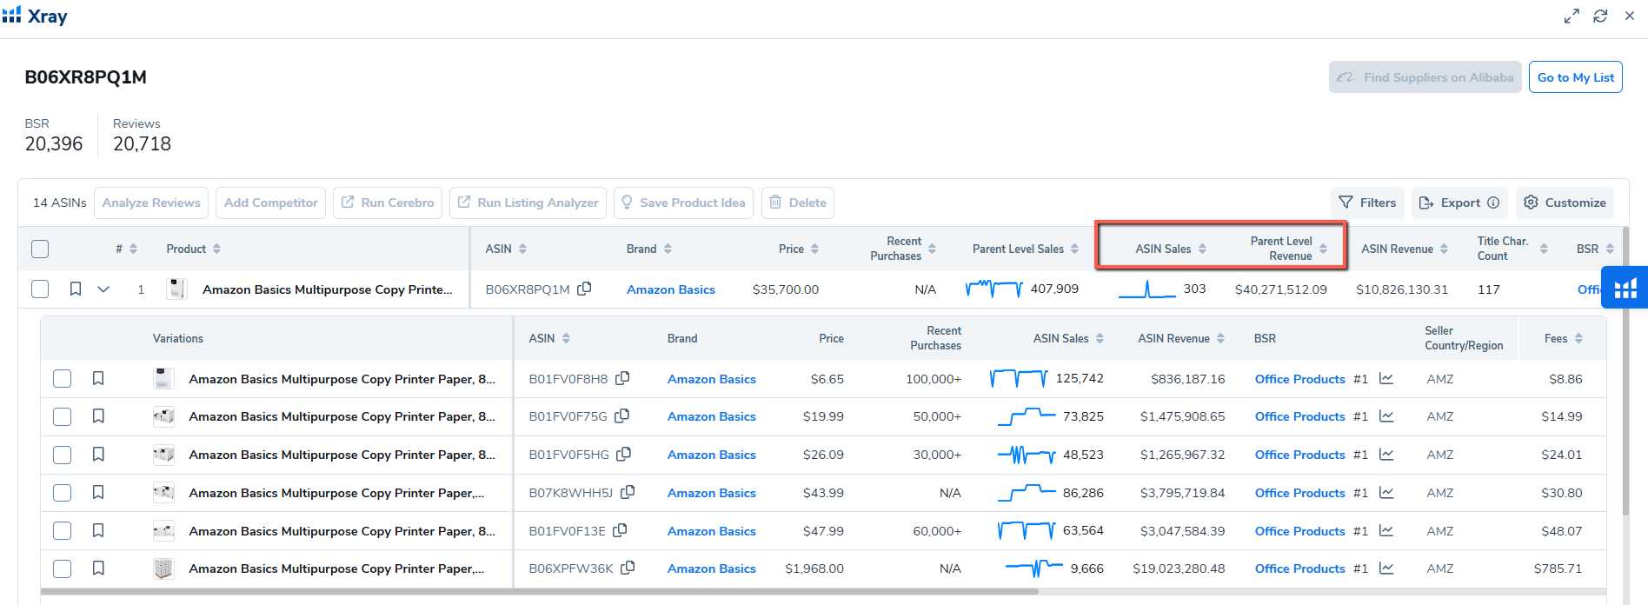Sort main table by ASIN Revenue

tap(1444, 249)
